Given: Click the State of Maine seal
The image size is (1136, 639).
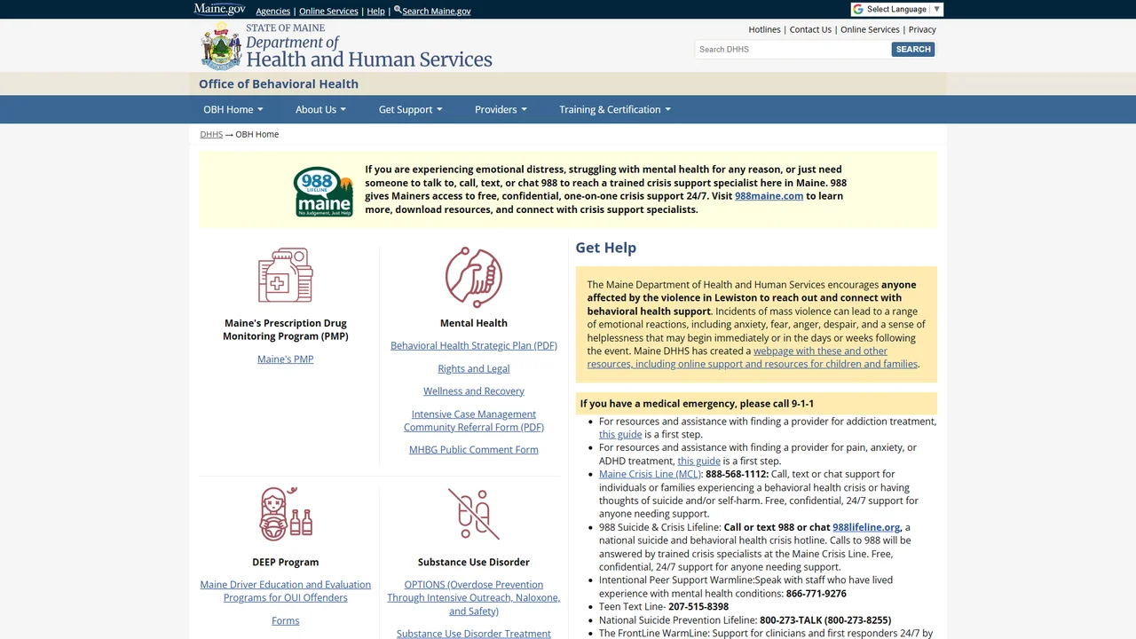Looking at the screenshot, I should 221,46.
